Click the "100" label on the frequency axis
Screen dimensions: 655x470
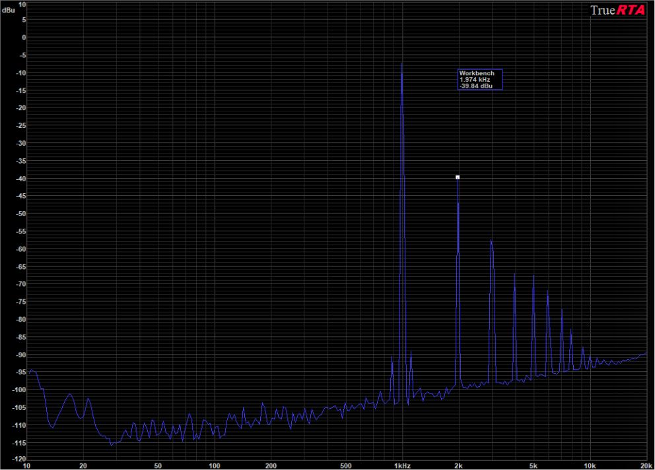coord(215,465)
